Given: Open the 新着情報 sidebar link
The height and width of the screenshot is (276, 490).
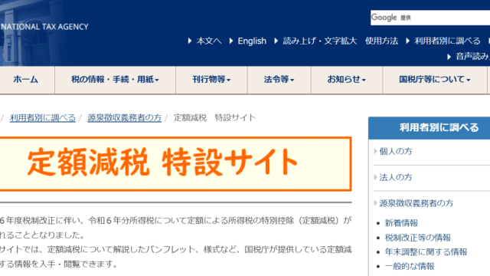Looking at the screenshot, I should [x=401, y=223].
